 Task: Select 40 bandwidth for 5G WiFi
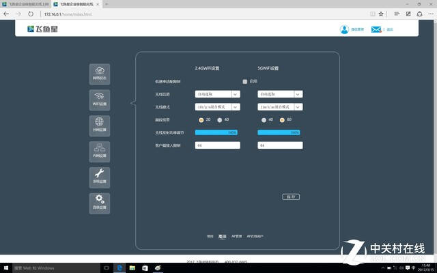click(x=264, y=120)
